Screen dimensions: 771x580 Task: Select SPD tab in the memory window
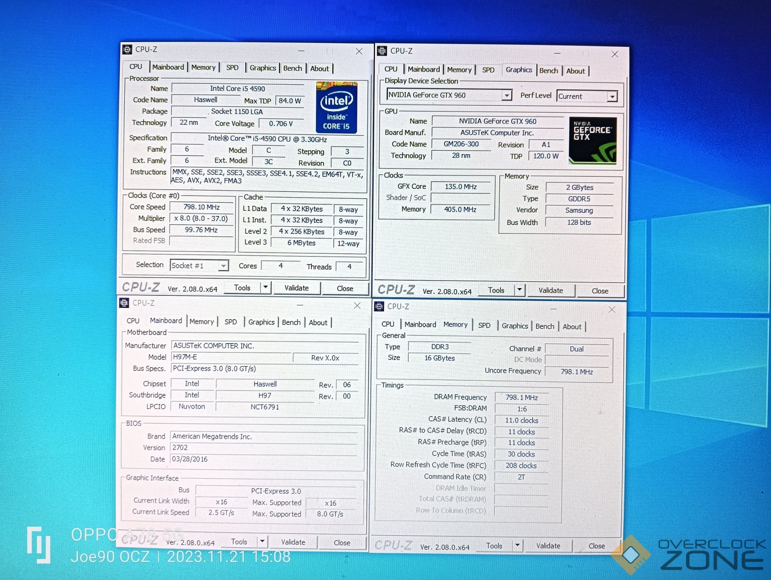(484, 325)
